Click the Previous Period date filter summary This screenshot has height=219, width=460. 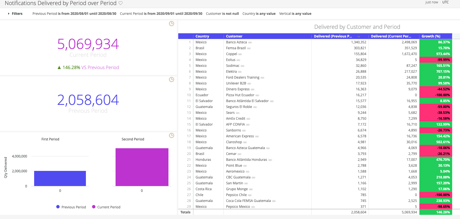[74, 13]
